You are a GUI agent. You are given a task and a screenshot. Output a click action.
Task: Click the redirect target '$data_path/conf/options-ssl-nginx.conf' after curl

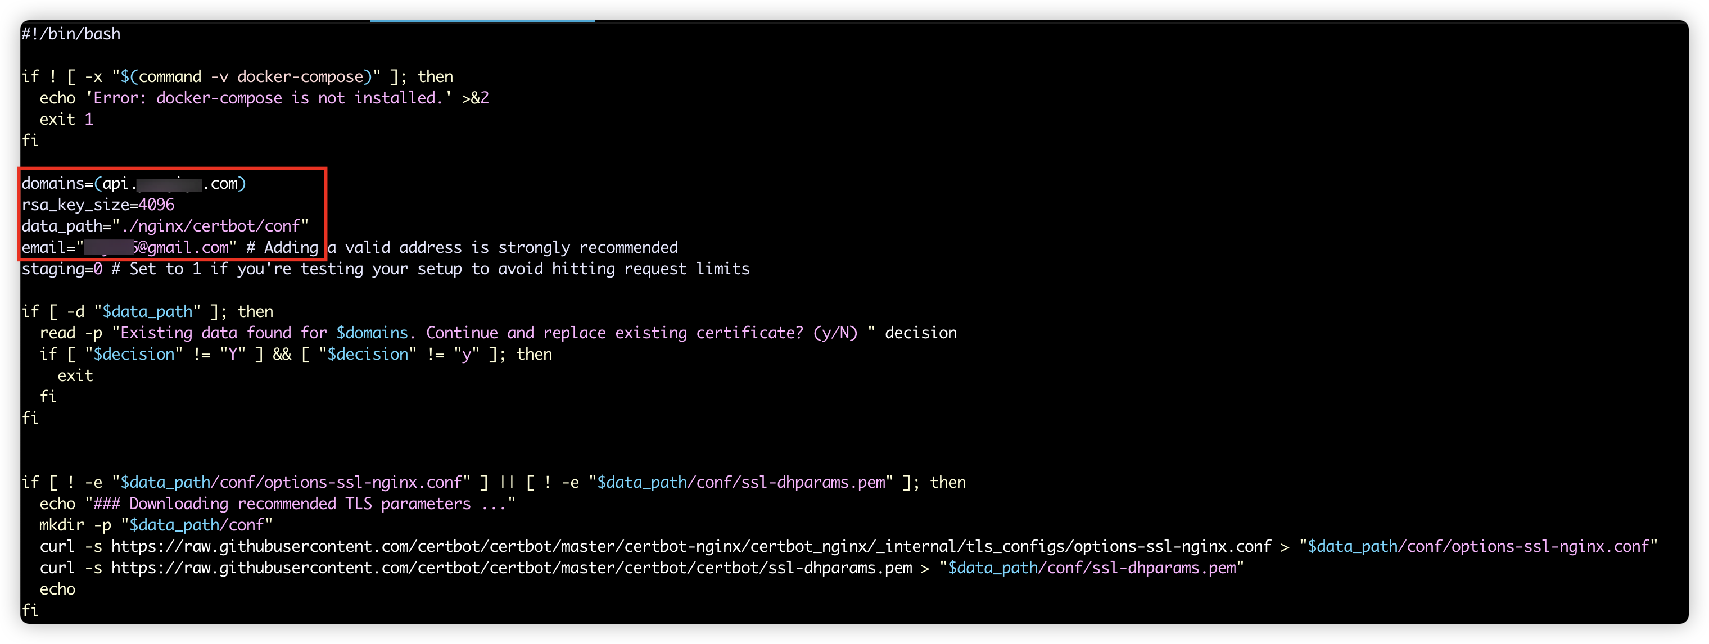[x=1478, y=547]
